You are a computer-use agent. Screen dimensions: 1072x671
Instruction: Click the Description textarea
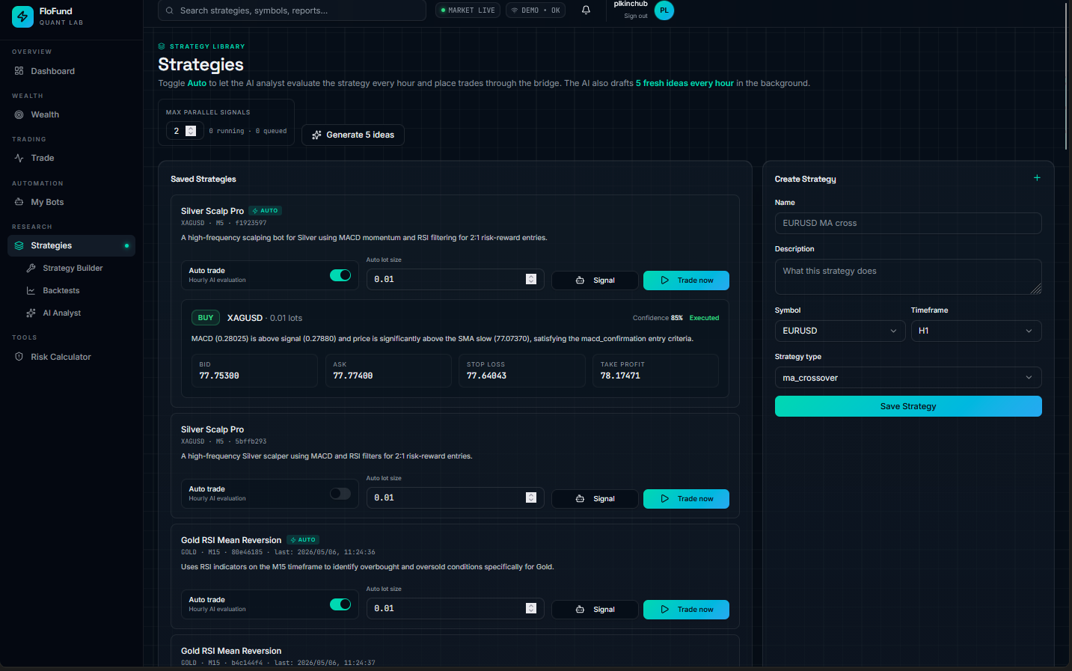point(908,277)
